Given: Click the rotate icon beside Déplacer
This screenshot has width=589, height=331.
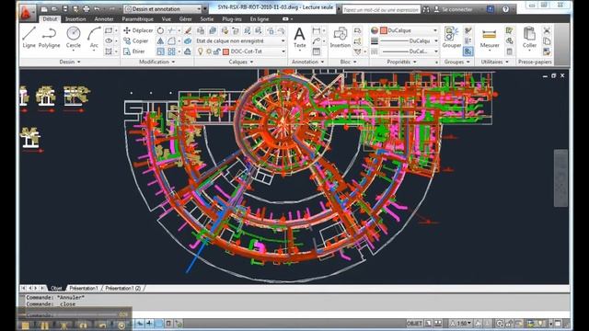Looking at the screenshot, I should [160, 30].
